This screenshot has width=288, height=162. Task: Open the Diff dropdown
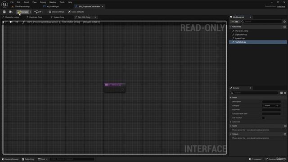(39, 12)
